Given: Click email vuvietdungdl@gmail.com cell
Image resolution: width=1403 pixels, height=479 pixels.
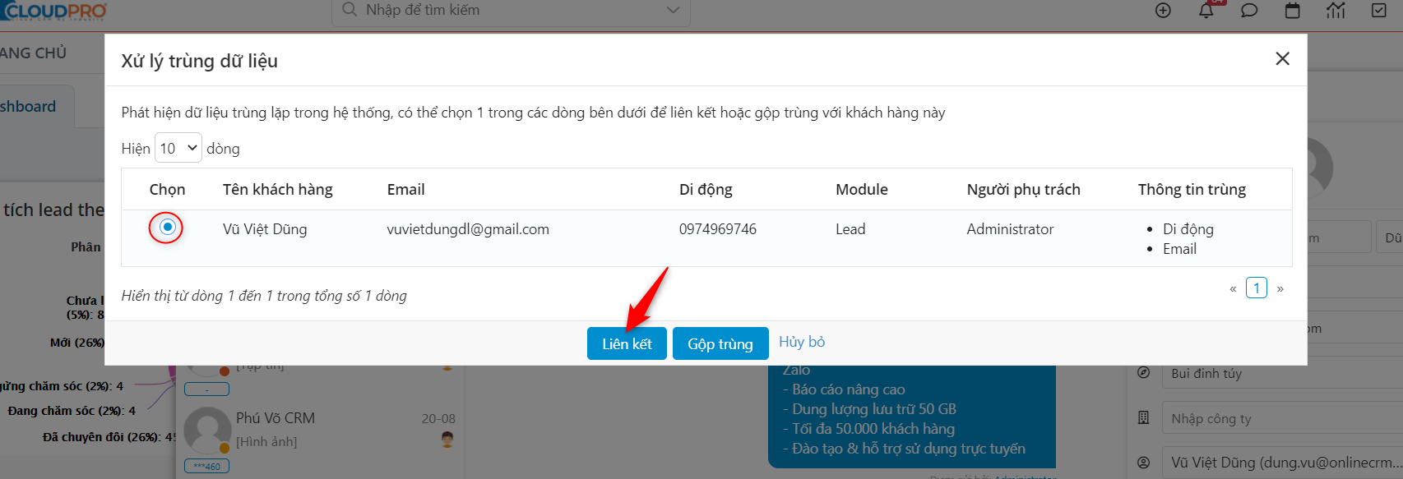Looking at the screenshot, I should coord(468,229).
